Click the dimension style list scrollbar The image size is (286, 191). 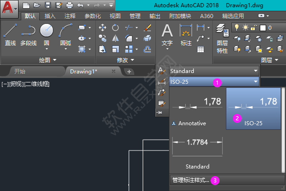(x=283, y=130)
